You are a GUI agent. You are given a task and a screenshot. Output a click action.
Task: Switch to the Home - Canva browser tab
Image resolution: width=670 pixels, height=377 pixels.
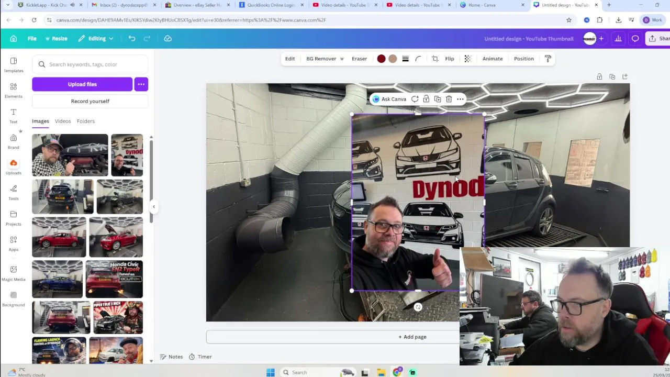492,5
